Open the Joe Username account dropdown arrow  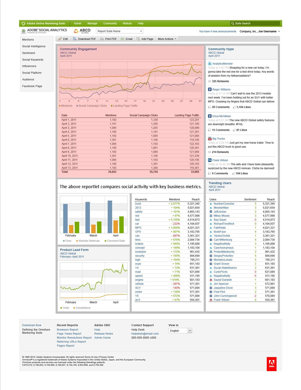[279, 32]
